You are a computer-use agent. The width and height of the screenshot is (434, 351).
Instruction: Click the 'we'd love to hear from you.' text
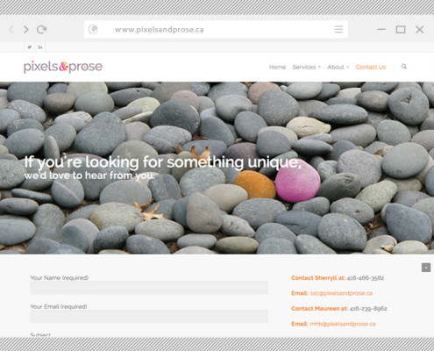[89, 175]
